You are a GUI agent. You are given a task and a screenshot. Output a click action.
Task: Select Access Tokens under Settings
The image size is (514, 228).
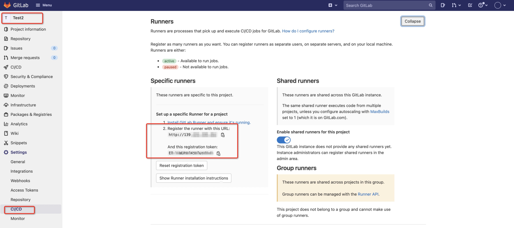(24, 190)
